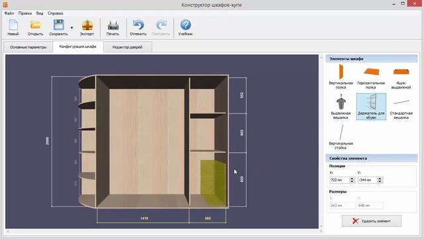This screenshot has width=424, height=239.
Task: Expand the dropdown arrow next to Сохранить
Action: (72, 28)
